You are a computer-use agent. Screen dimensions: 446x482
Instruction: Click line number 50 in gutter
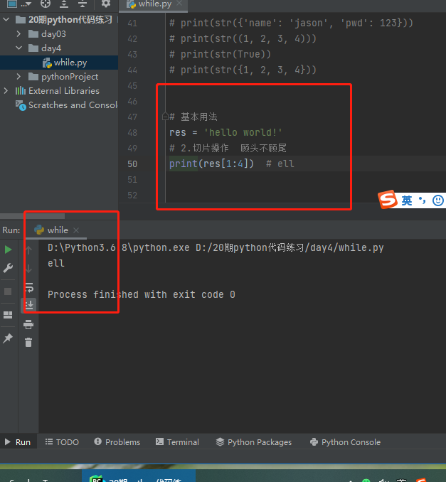pos(132,164)
